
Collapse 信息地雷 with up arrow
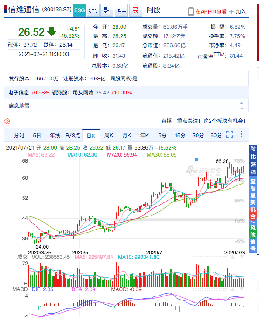click(242, 103)
